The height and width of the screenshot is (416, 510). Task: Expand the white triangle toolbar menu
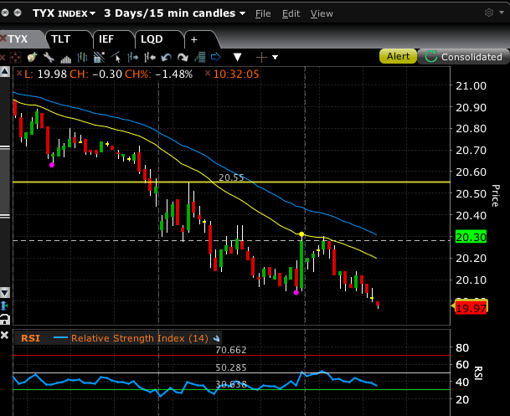tap(238, 57)
